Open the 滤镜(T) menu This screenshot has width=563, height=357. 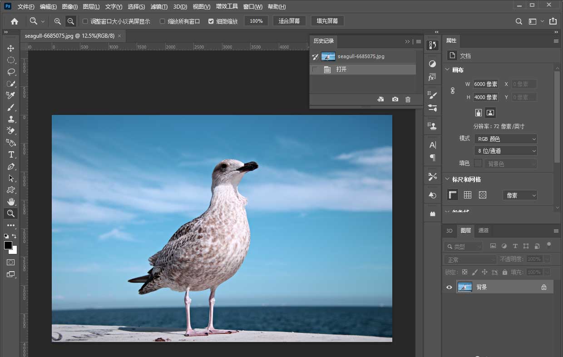(x=159, y=7)
